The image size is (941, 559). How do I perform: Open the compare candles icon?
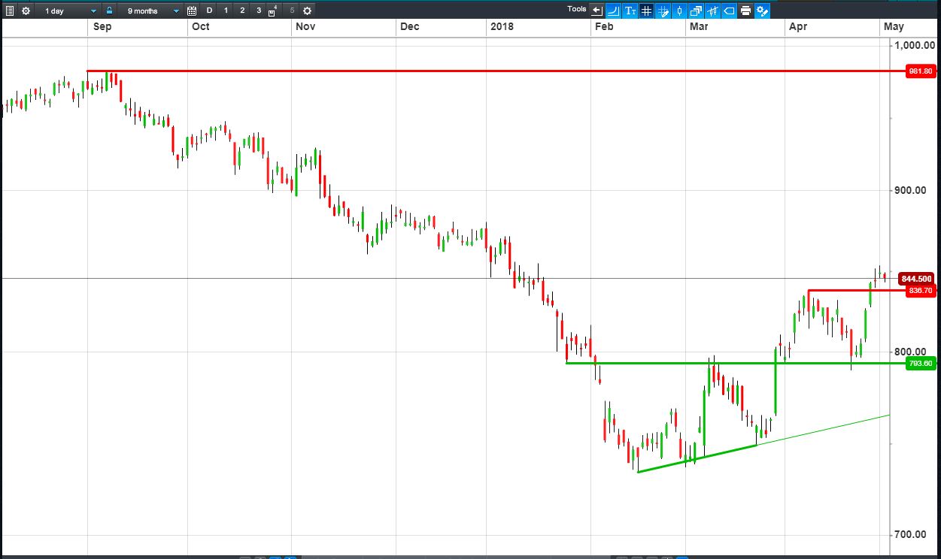click(713, 11)
